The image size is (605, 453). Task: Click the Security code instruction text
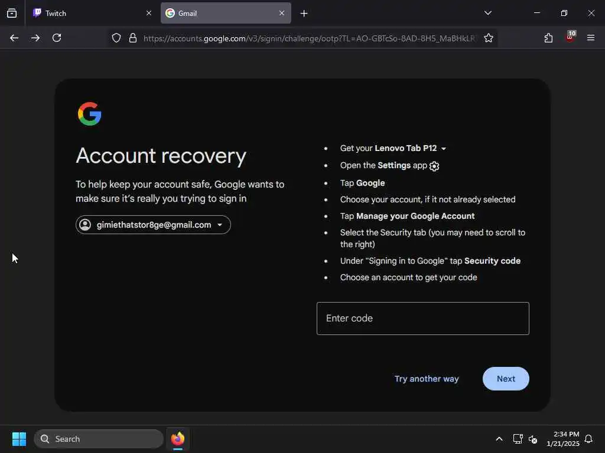[492, 261]
